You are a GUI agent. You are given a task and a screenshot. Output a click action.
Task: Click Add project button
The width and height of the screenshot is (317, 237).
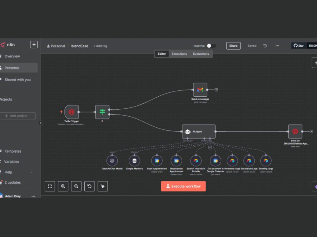click(x=18, y=116)
